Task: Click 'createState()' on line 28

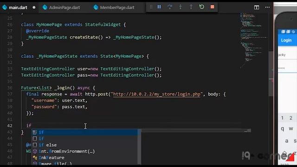Action: (x=86, y=37)
